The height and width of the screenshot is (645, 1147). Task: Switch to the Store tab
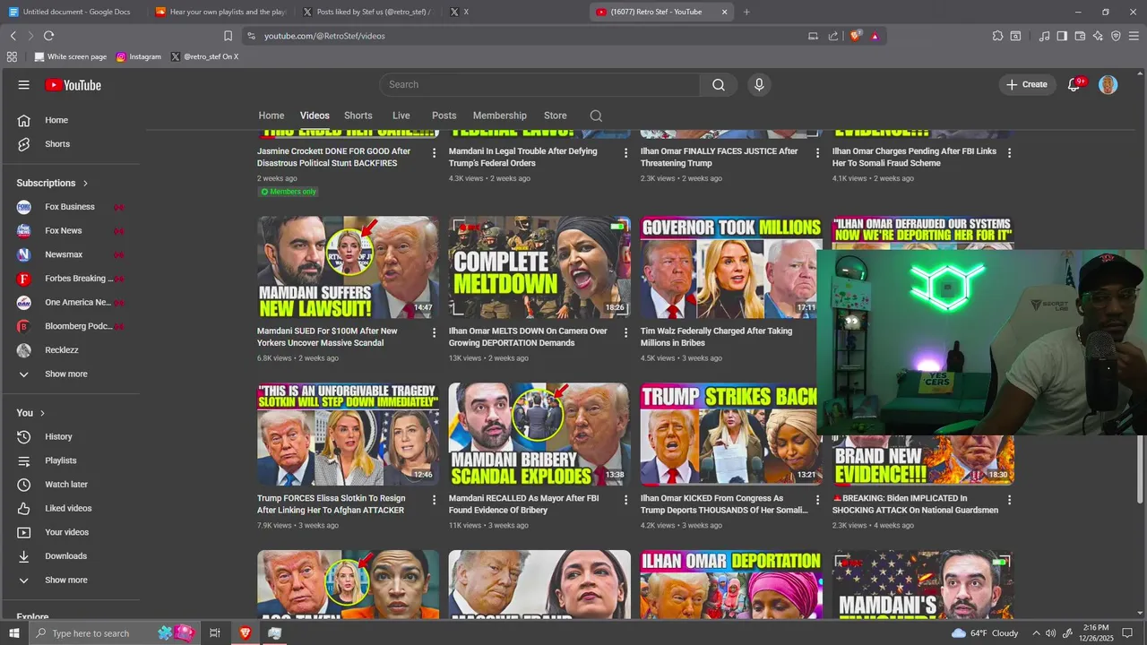tap(556, 116)
